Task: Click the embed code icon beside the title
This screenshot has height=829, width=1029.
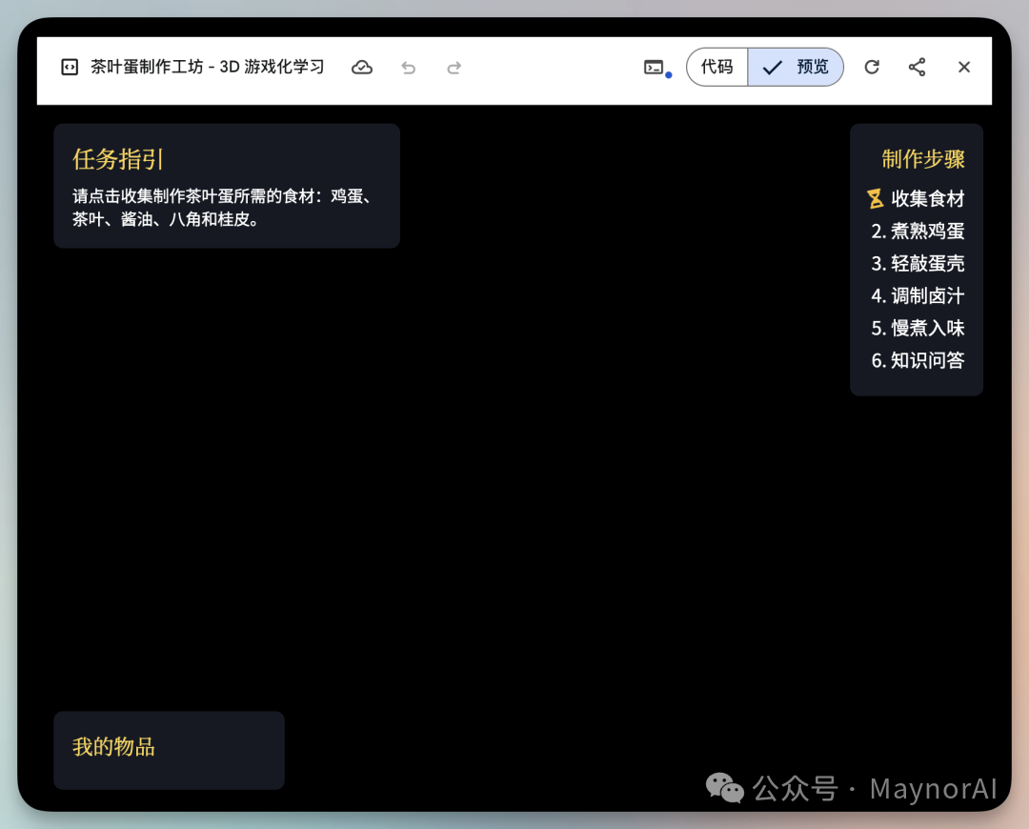Action: pyautogui.click(x=69, y=67)
